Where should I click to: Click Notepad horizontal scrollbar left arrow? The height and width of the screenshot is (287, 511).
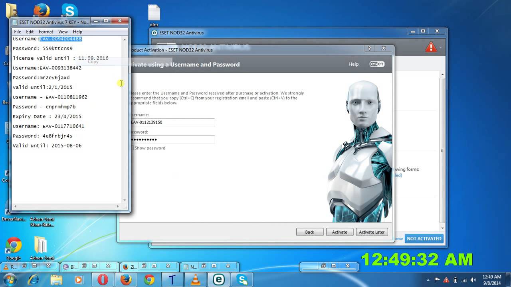[x=16, y=206]
